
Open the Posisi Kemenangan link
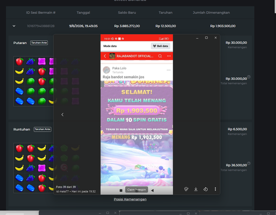coord(130,200)
